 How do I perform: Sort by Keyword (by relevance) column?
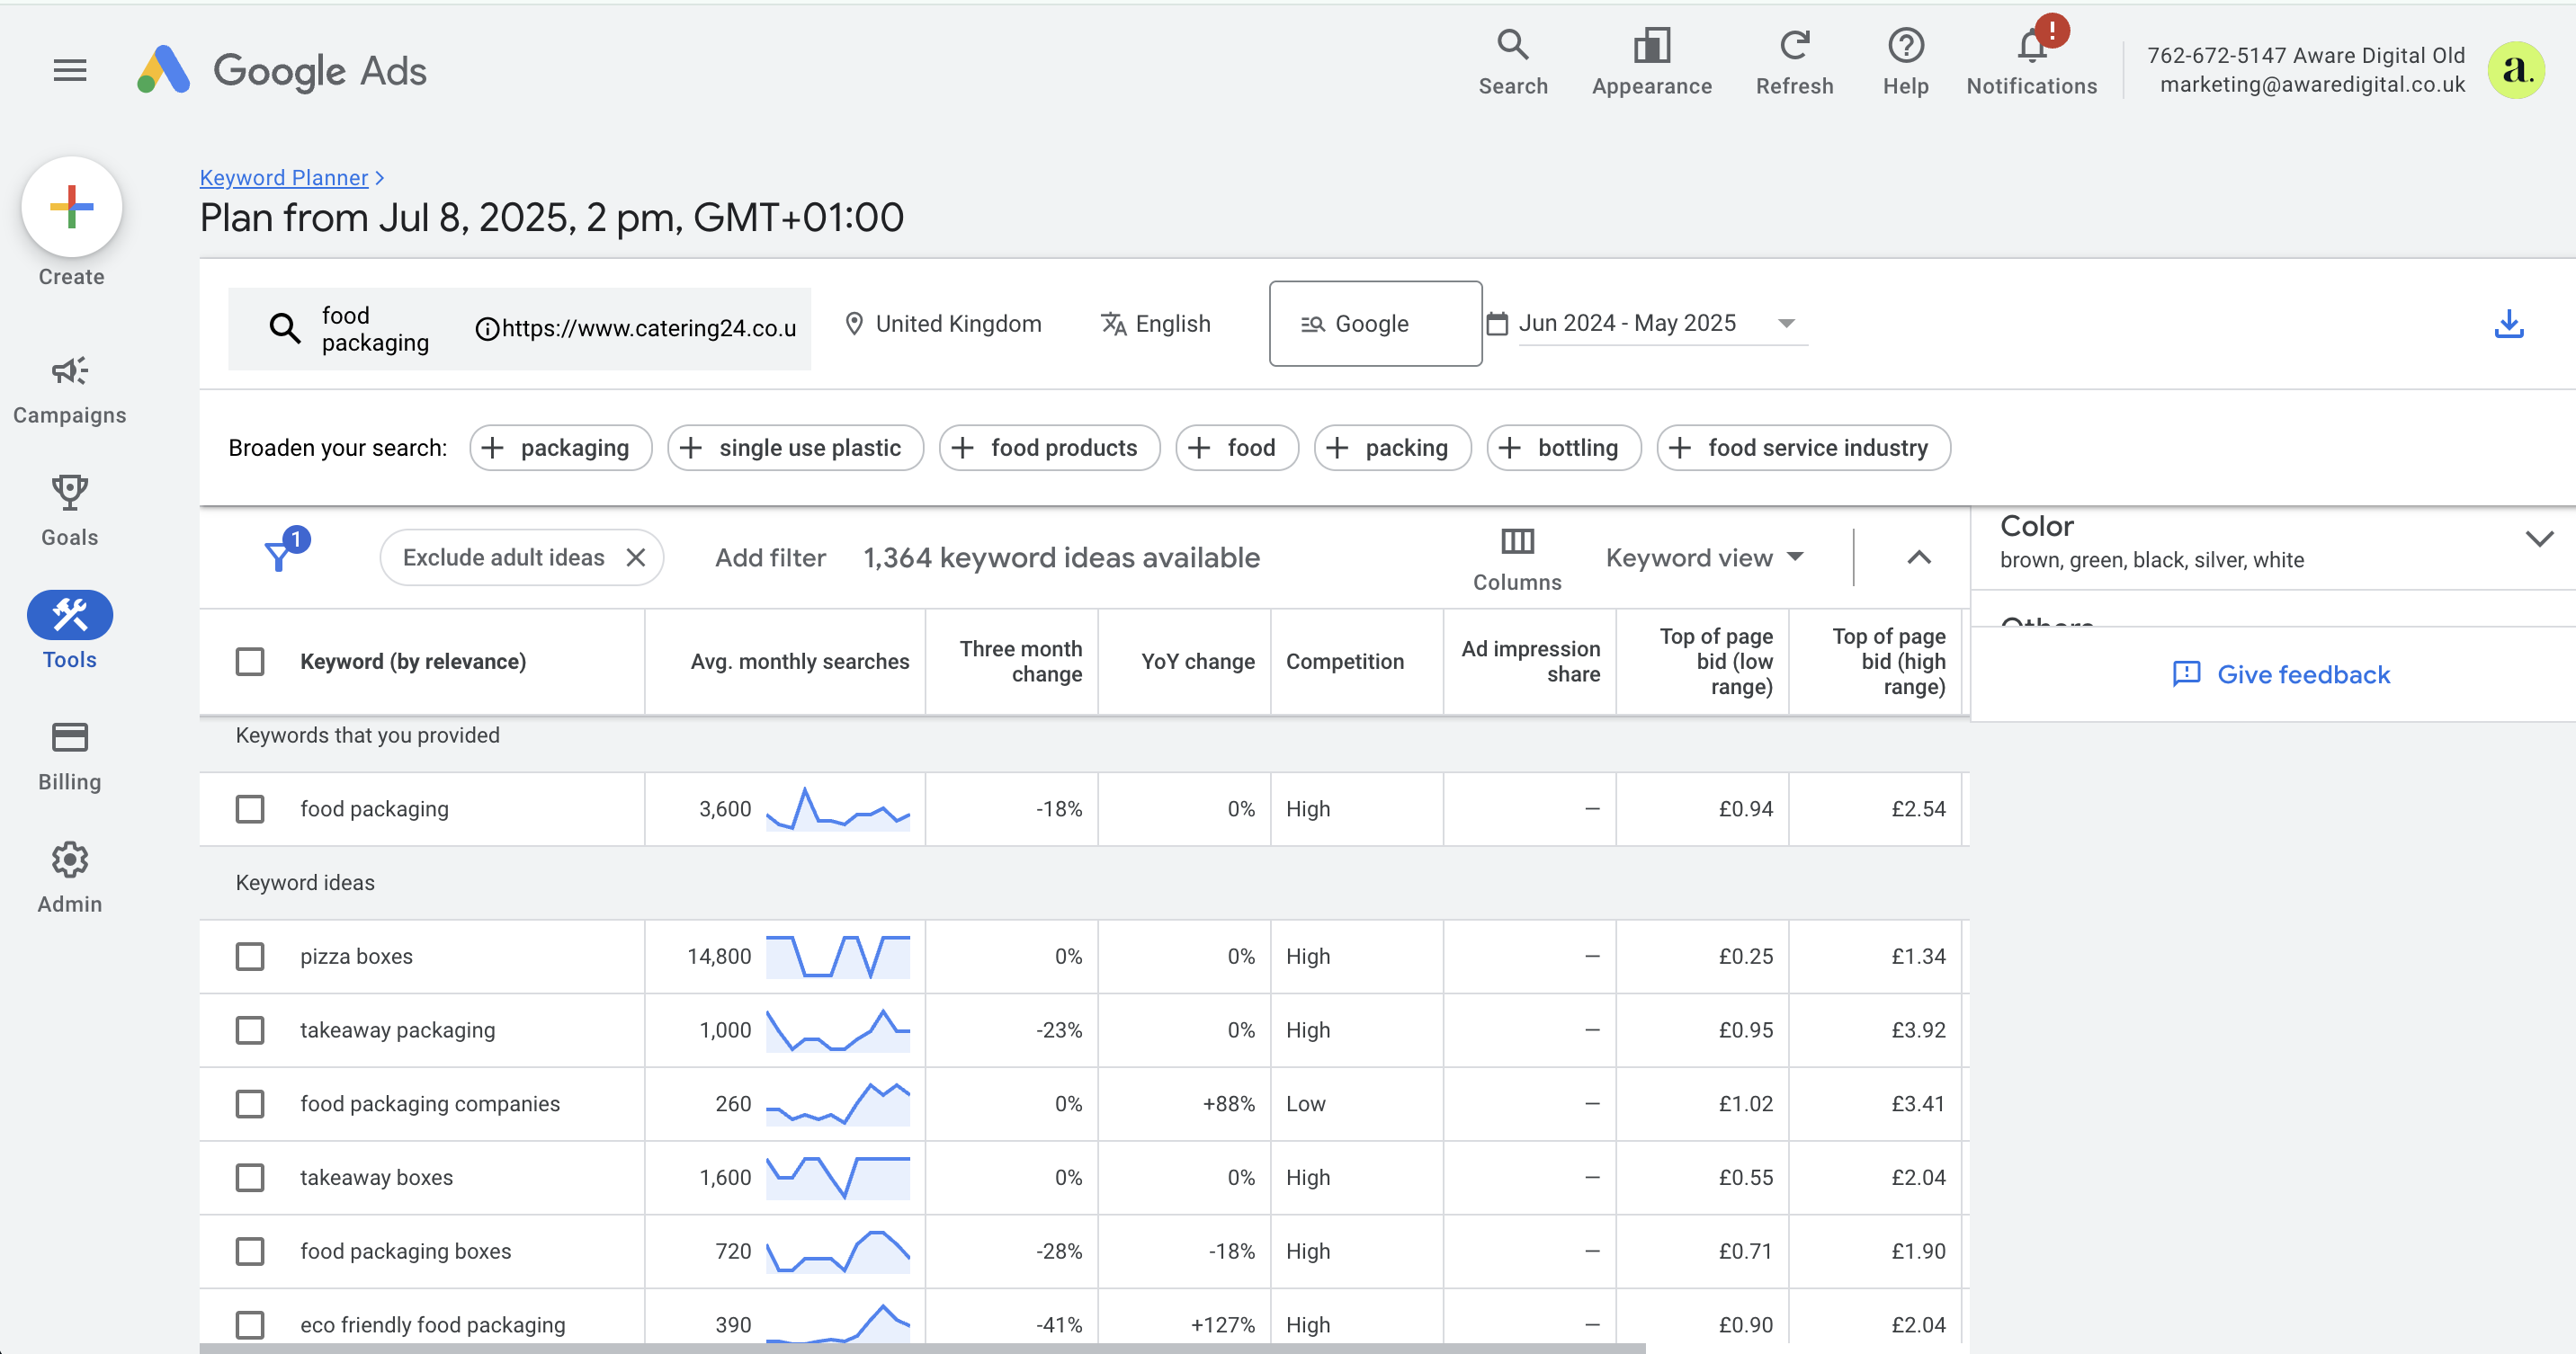tap(413, 662)
